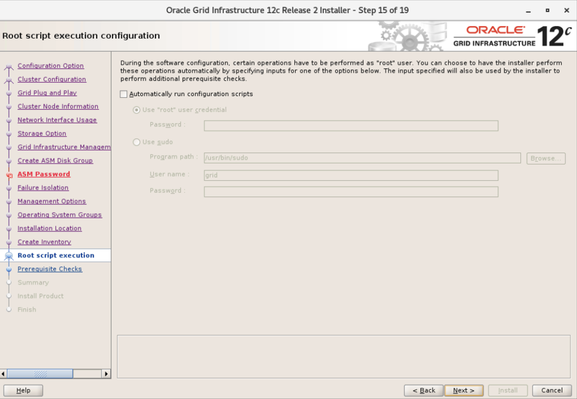
Task: Open the Prerequisite Checks step
Action: pos(50,269)
